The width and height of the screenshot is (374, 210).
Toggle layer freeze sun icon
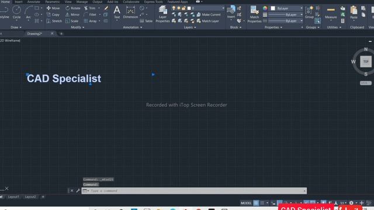[179, 8]
